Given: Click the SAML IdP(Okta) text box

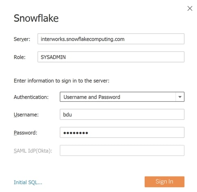Looking at the screenshot, I should coord(122,150).
